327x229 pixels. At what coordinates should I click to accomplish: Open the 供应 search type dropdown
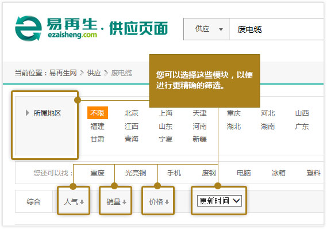coord(206,29)
